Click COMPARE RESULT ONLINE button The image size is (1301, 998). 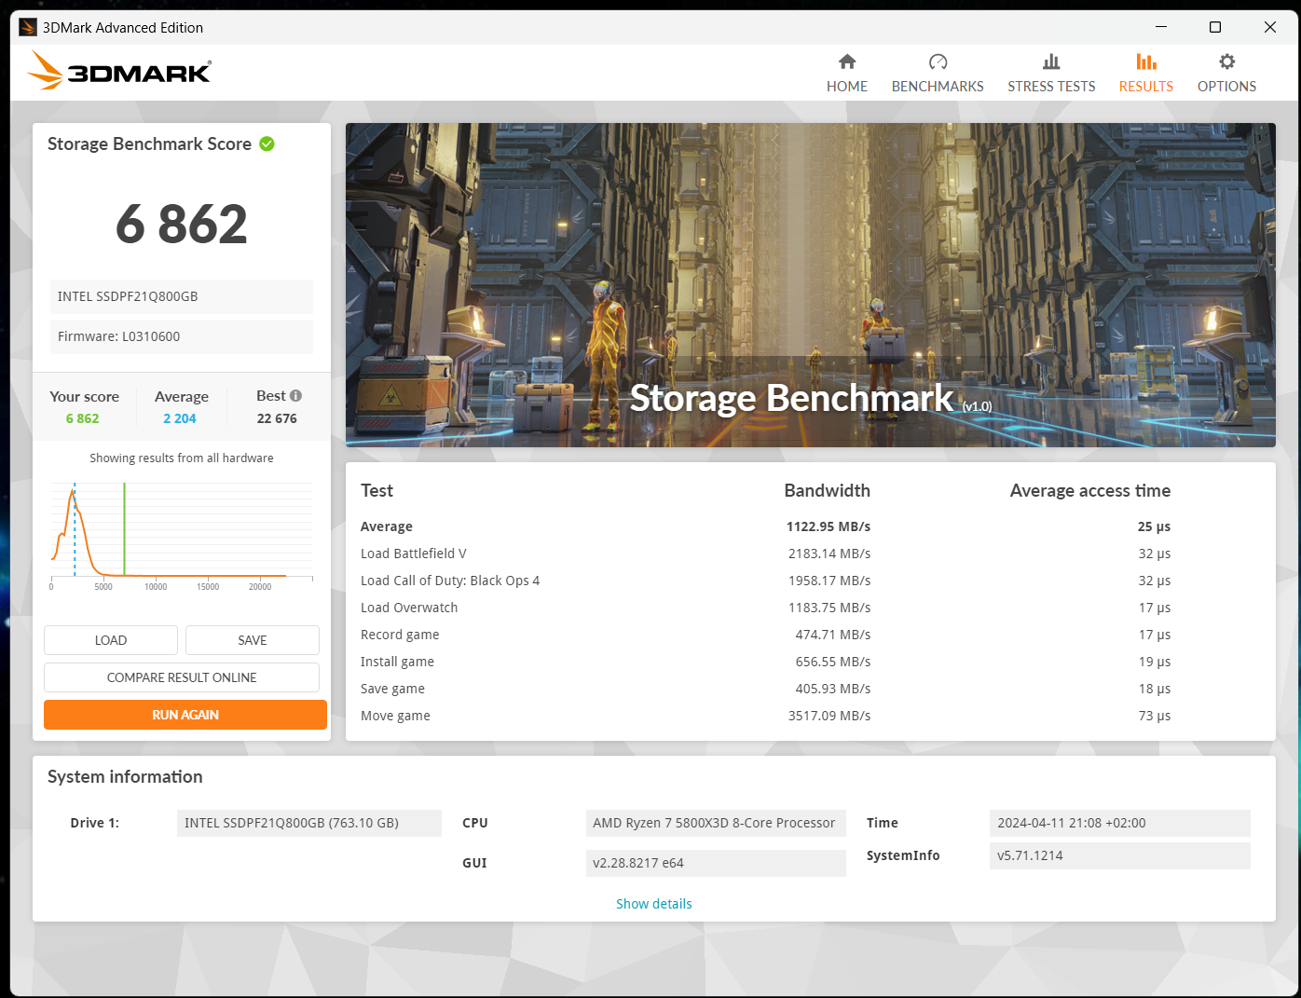coord(182,677)
